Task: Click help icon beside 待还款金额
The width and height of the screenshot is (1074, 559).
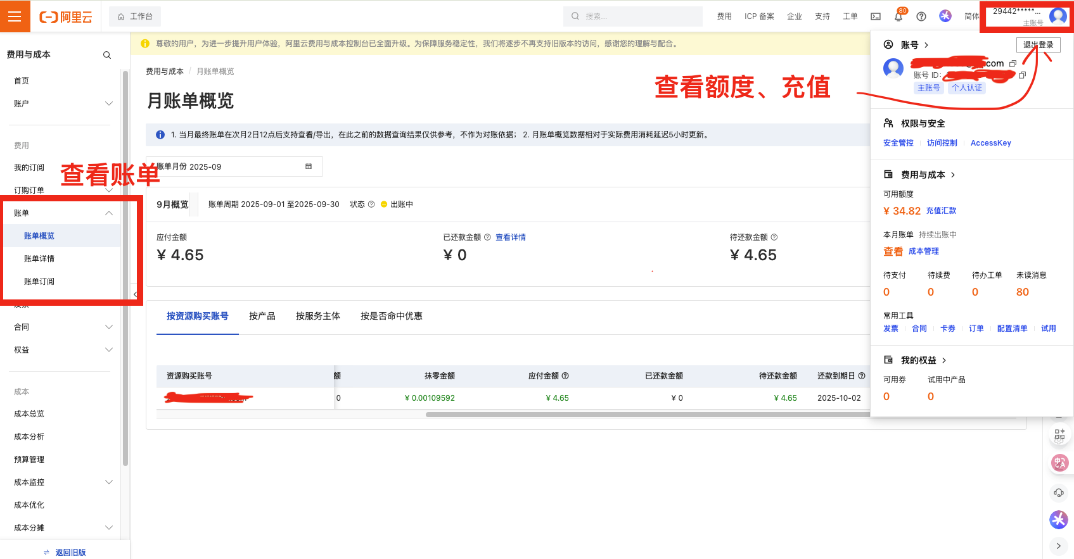Action: (x=774, y=237)
